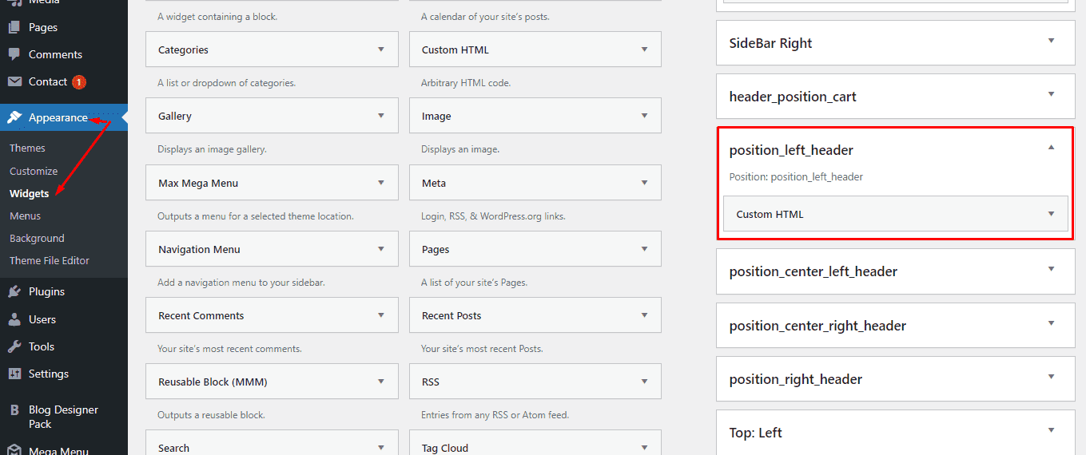1086x455 pixels.
Task: Collapse the position_left_header widget area
Action: coord(1051,148)
